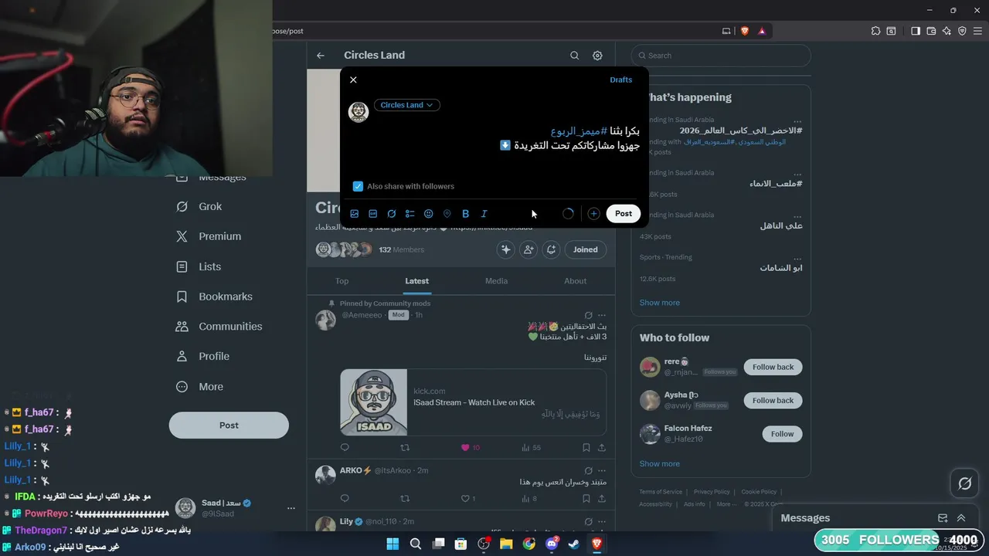
Task: Open community settings gear
Action: [x=597, y=56]
